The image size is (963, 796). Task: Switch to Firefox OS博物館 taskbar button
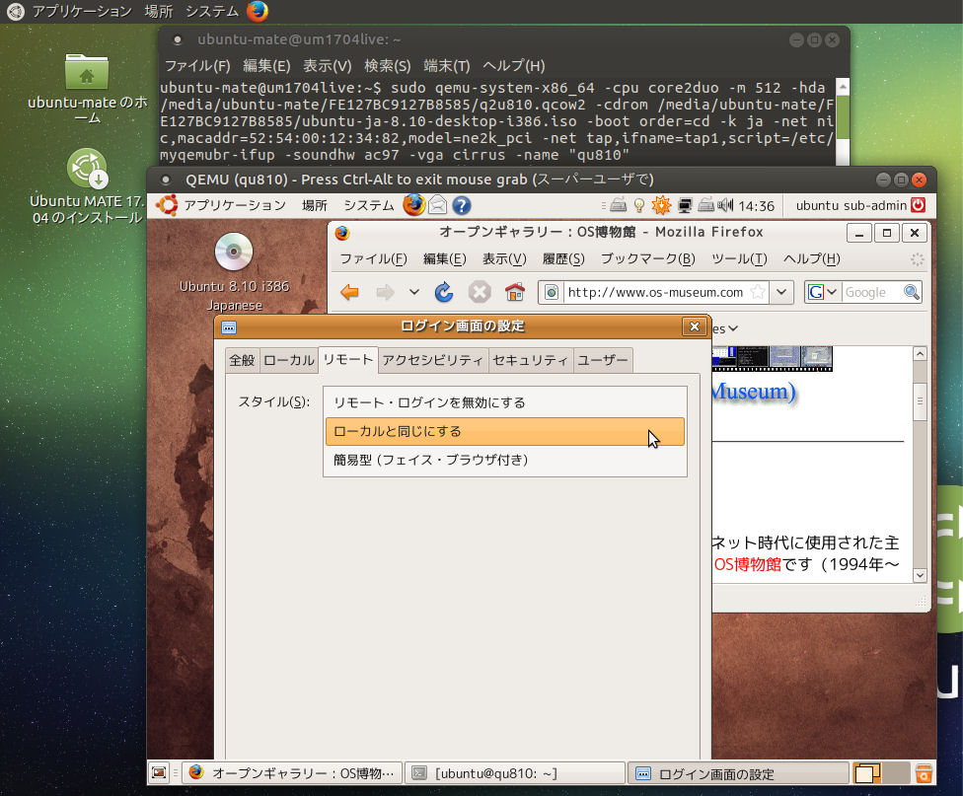[292, 773]
